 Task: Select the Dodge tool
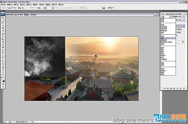click(x=3, y=53)
